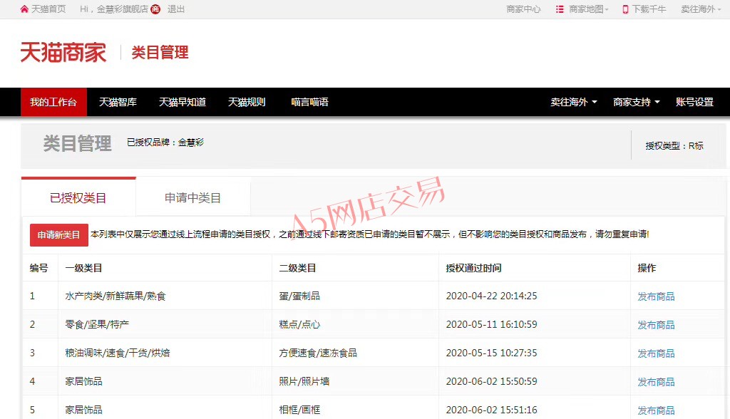This screenshot has height=419, width=730.
Task: Open the 喵言喵语 menu item
Action: click(309, 102)
